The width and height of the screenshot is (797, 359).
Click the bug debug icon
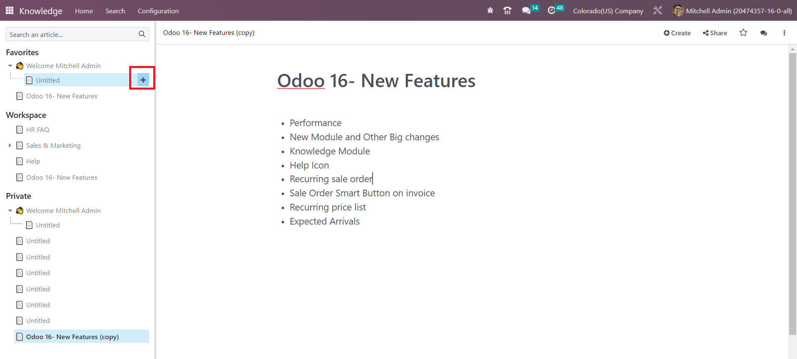490,11
